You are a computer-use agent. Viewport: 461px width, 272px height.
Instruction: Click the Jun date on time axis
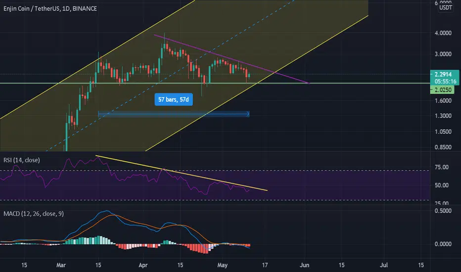click(304, 265)
